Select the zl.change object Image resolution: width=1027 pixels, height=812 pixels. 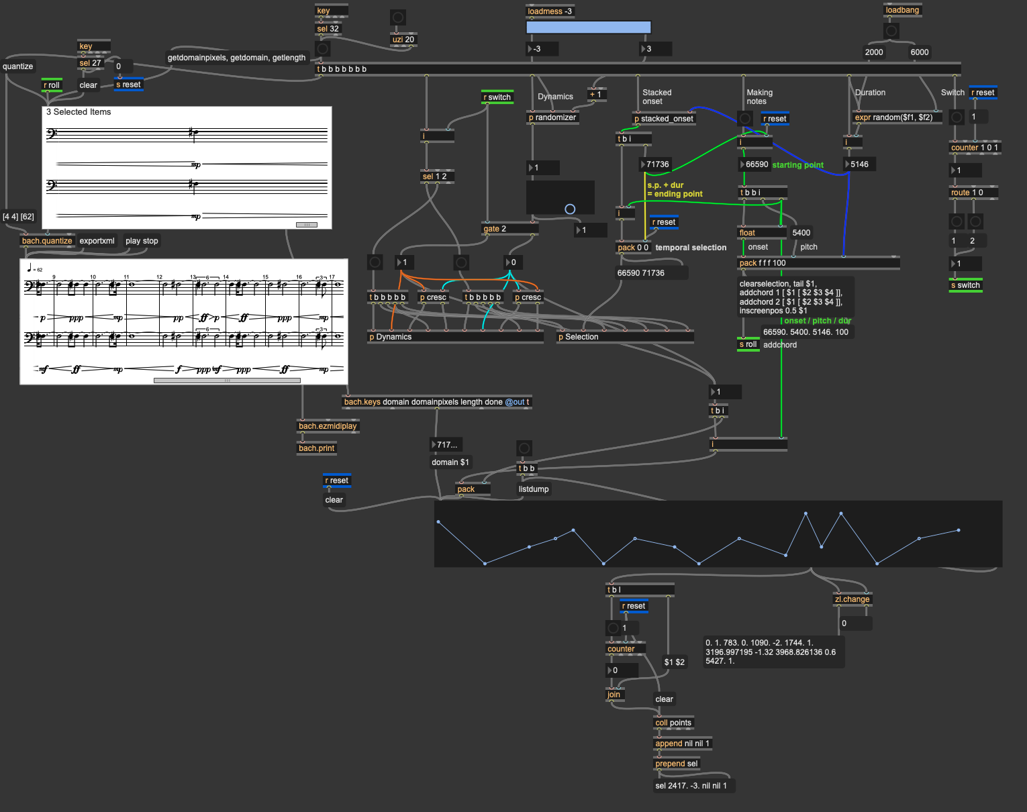pos(852,599)
